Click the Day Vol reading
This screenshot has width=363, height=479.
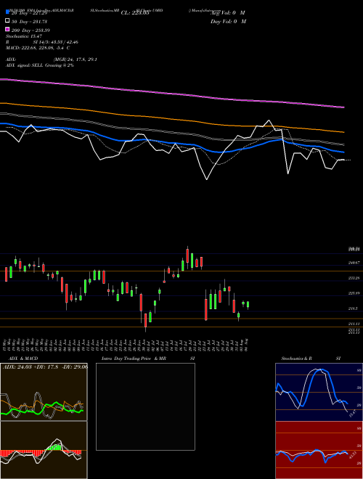click(228, 21)
